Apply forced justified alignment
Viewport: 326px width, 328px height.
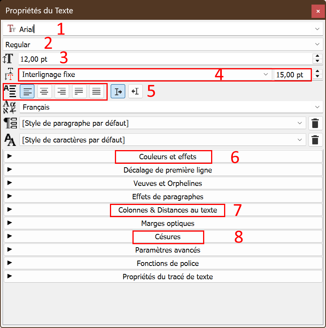coord(97,91)
